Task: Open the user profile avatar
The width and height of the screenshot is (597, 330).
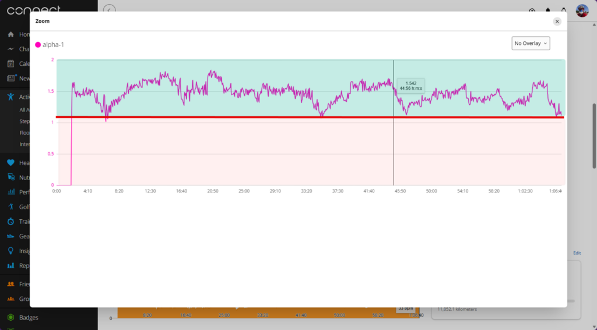Action: tap(582, 10)
